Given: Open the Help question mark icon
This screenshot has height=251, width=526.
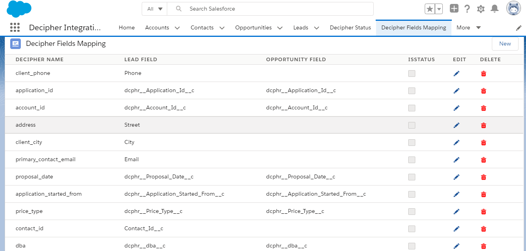Looking at the screenshot, I should tap(467, 9).
